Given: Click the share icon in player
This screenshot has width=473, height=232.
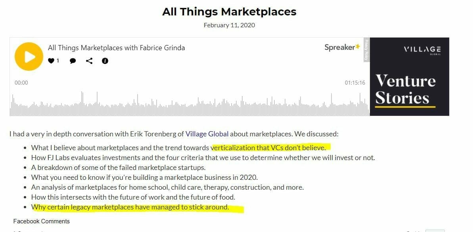Looking at the screenshot, I should coord(89,61).
